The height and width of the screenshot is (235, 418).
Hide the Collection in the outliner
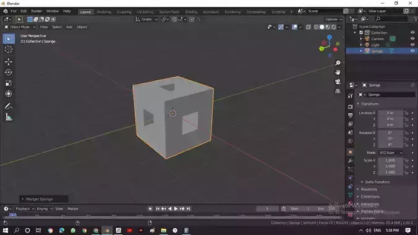pyautogui.click(x=412, y=33)
